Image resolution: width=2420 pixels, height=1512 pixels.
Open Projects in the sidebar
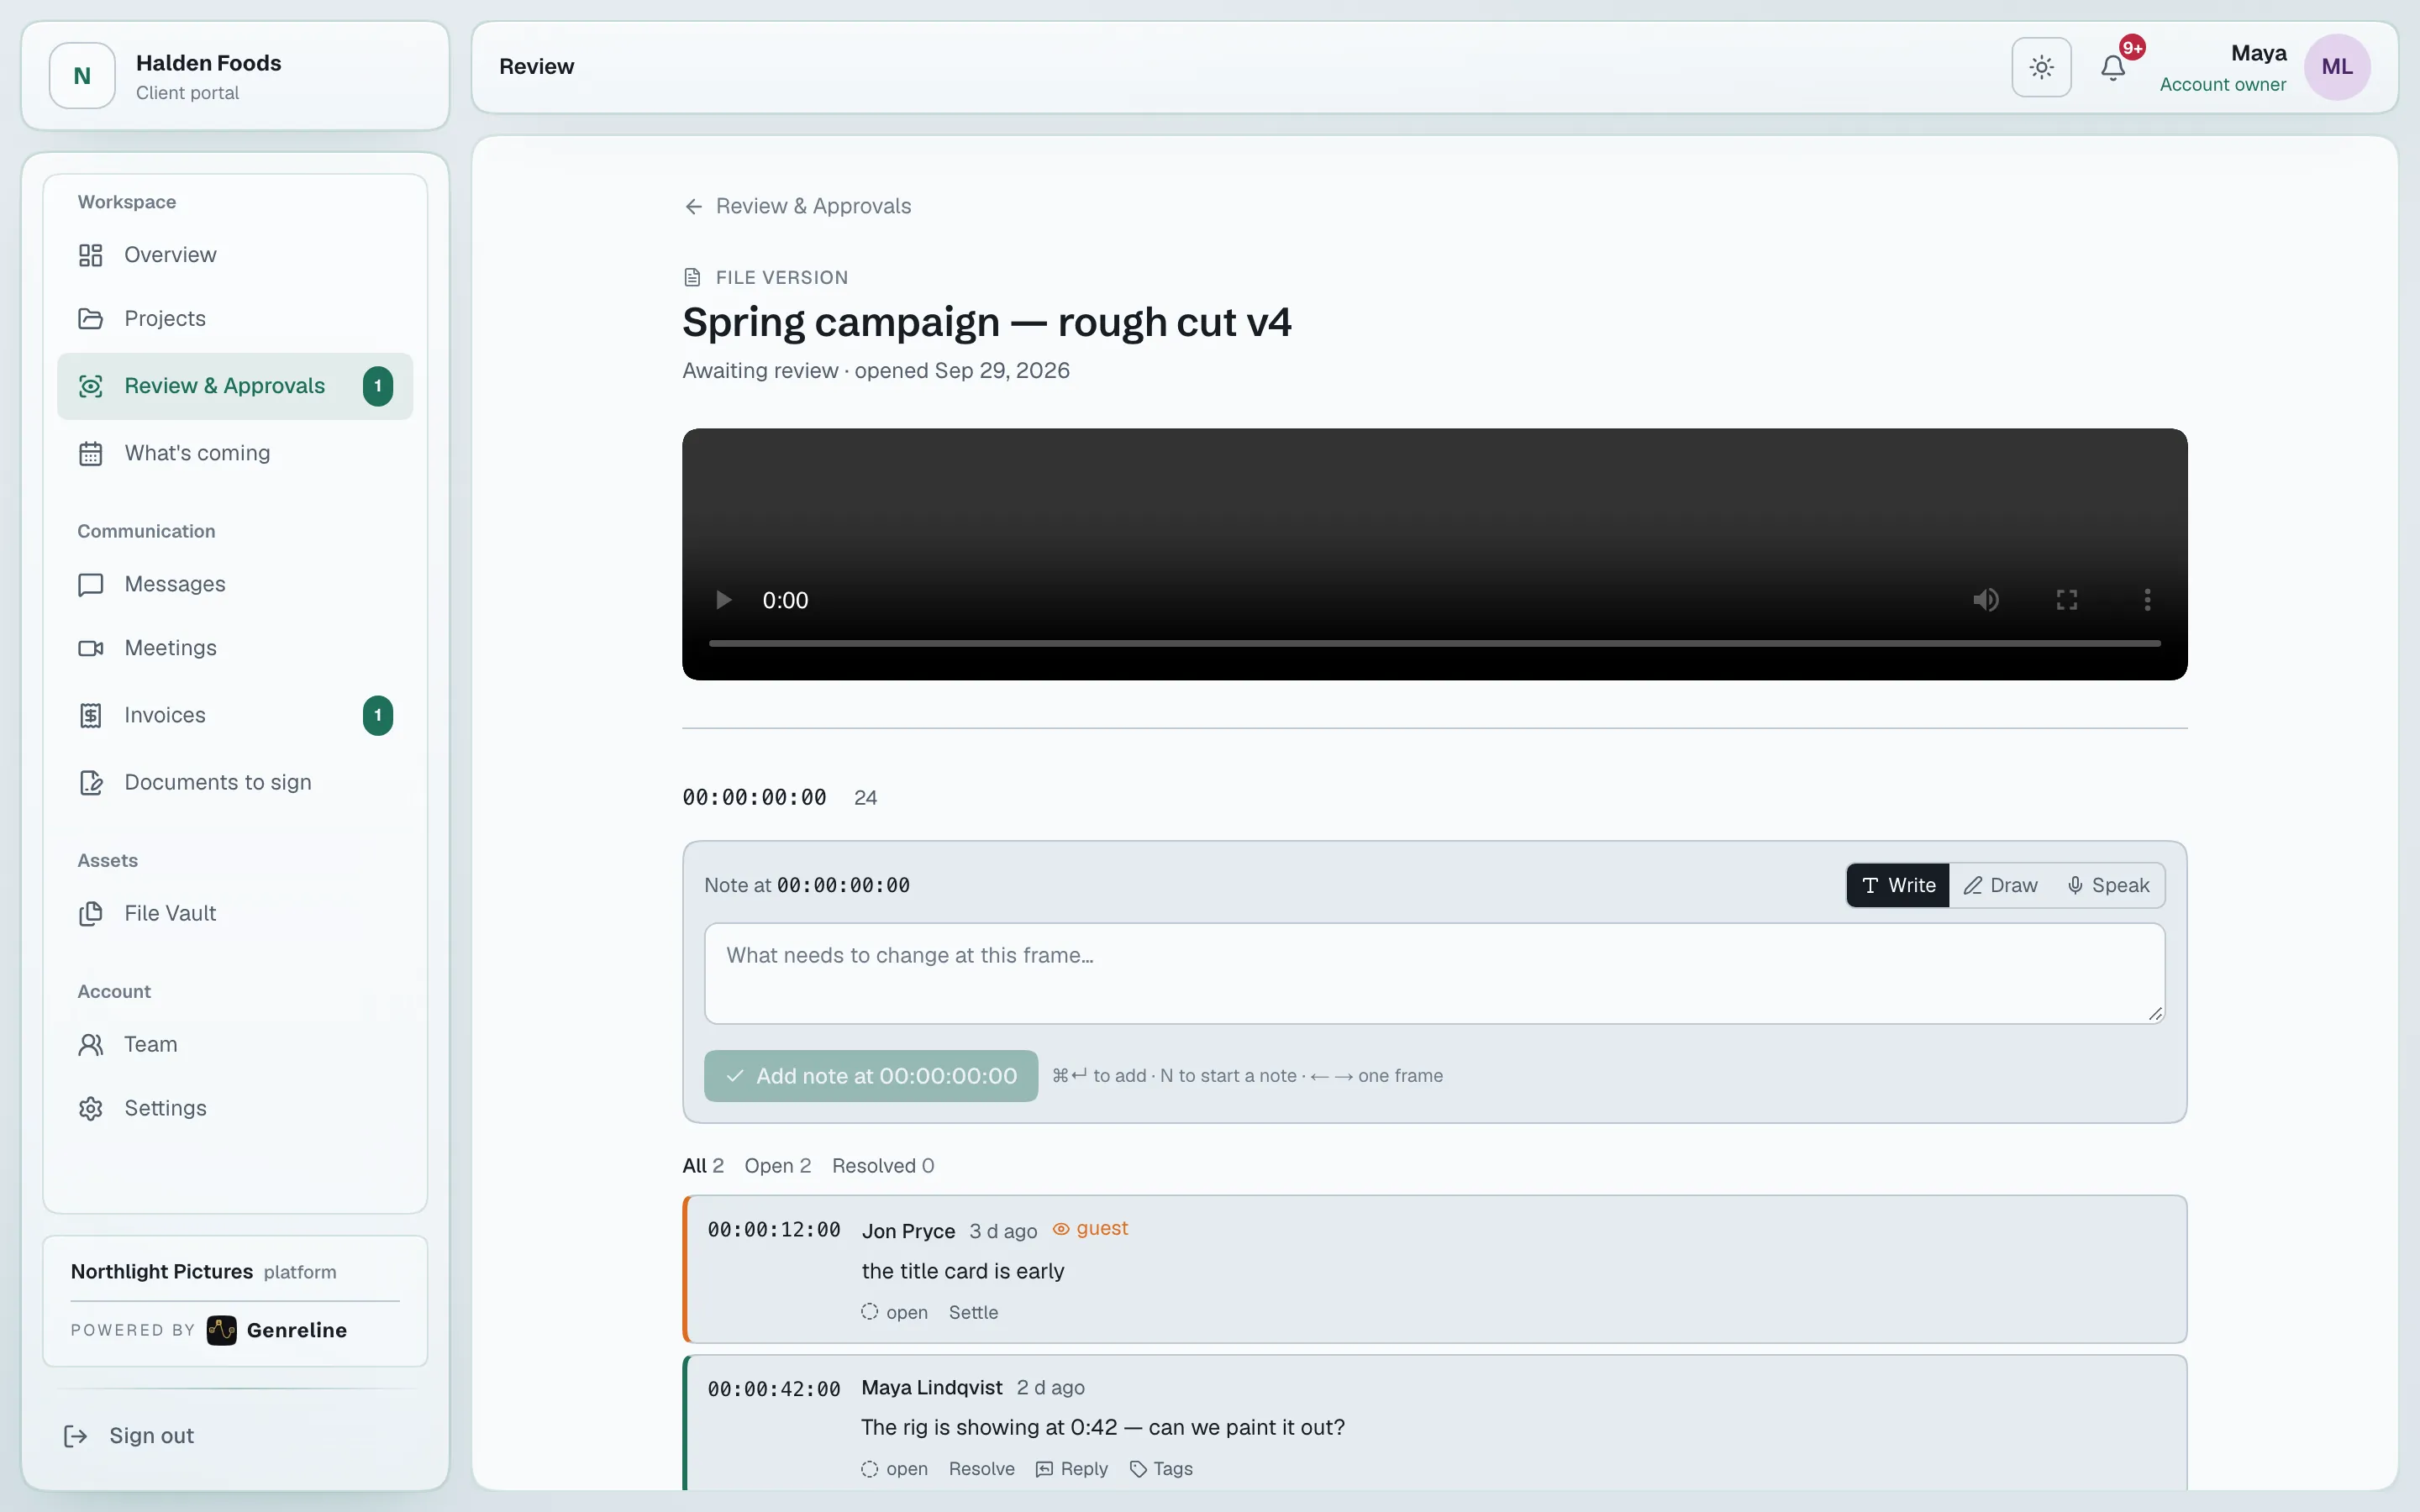point(235,319)
